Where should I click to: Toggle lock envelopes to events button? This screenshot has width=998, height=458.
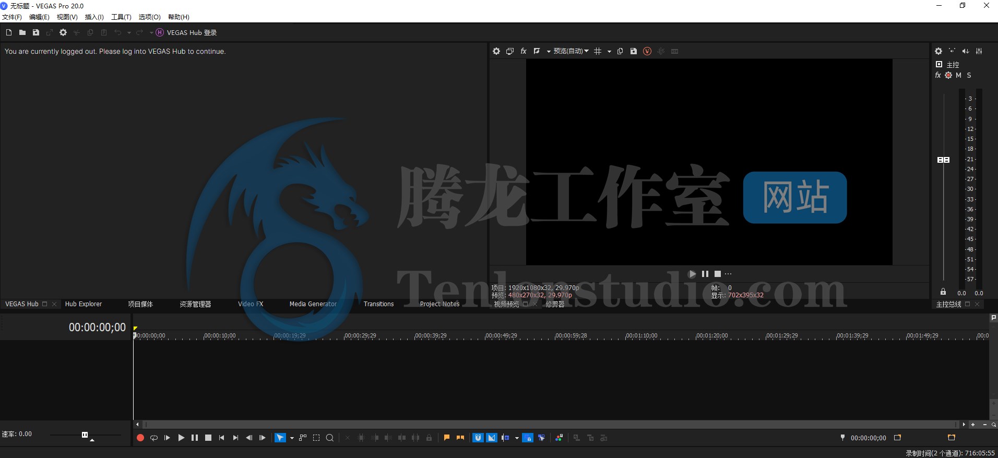(528, 438)
